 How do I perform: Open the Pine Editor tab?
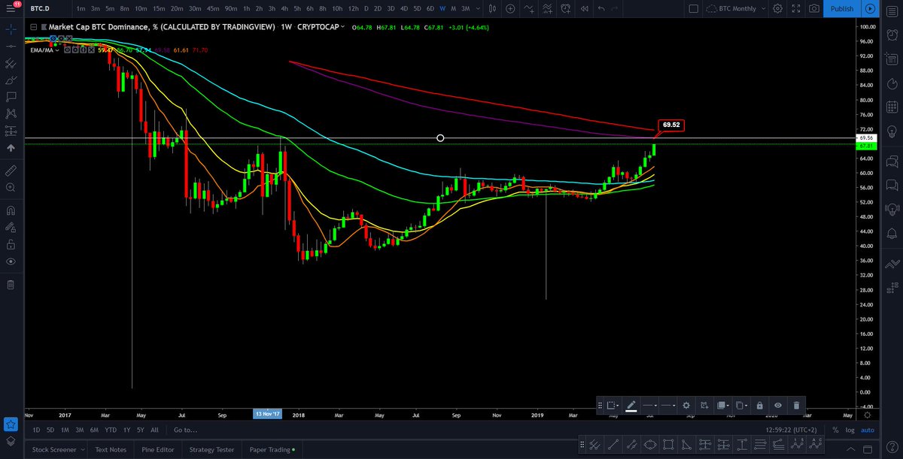tap(157, 450)
